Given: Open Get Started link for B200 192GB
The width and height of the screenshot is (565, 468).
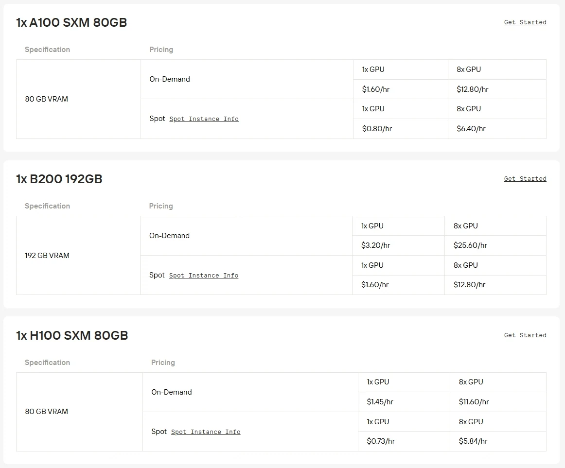Looking at the screenshot, I should pyautogui.click(x=525, y=179).
